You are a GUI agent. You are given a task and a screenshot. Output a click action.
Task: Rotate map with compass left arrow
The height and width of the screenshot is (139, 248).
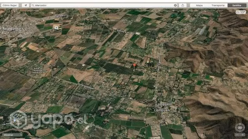pos(236,127)
